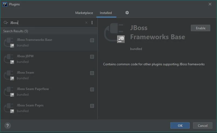Click the JBoss Seam Pageflow plugin icon
Image resolution: width=217 pixels, height=133 pixels.
point(9,92)
